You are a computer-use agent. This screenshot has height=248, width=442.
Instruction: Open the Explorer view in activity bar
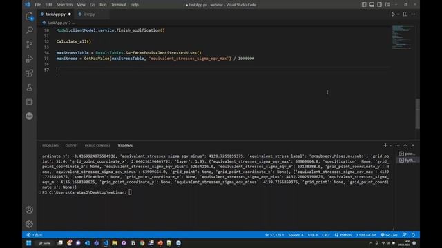tap(29, 16)
